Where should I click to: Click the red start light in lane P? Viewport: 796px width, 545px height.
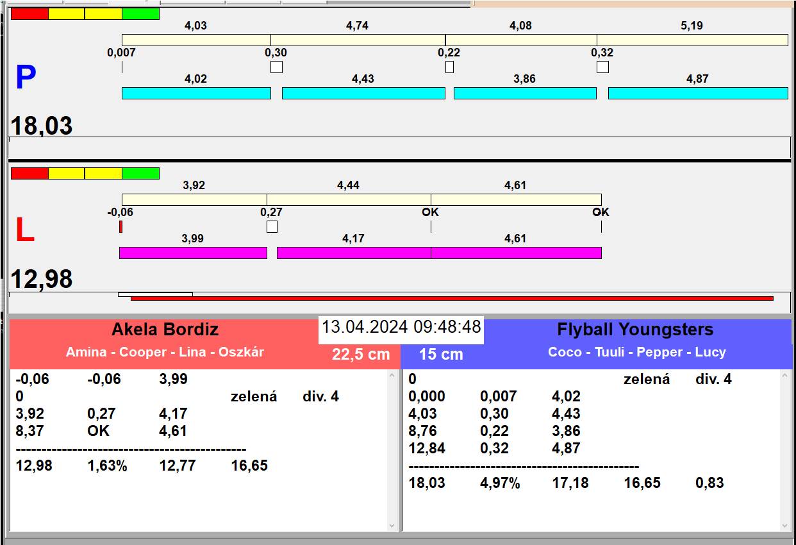tap(29, 13)
